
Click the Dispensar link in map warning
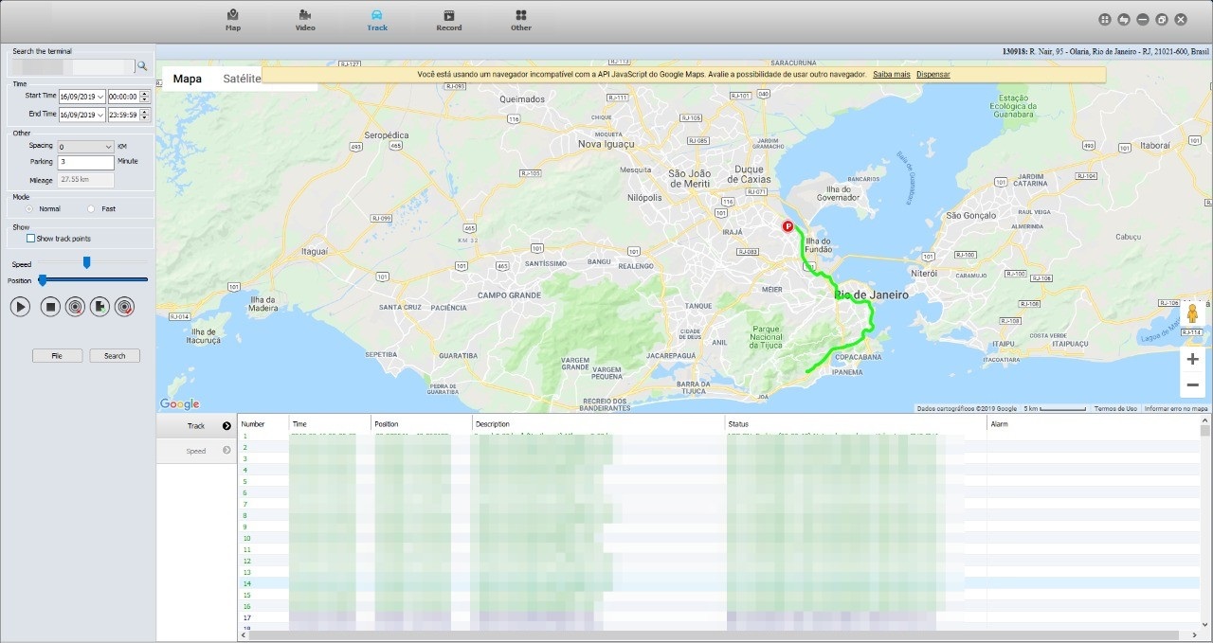click(932, 74)
